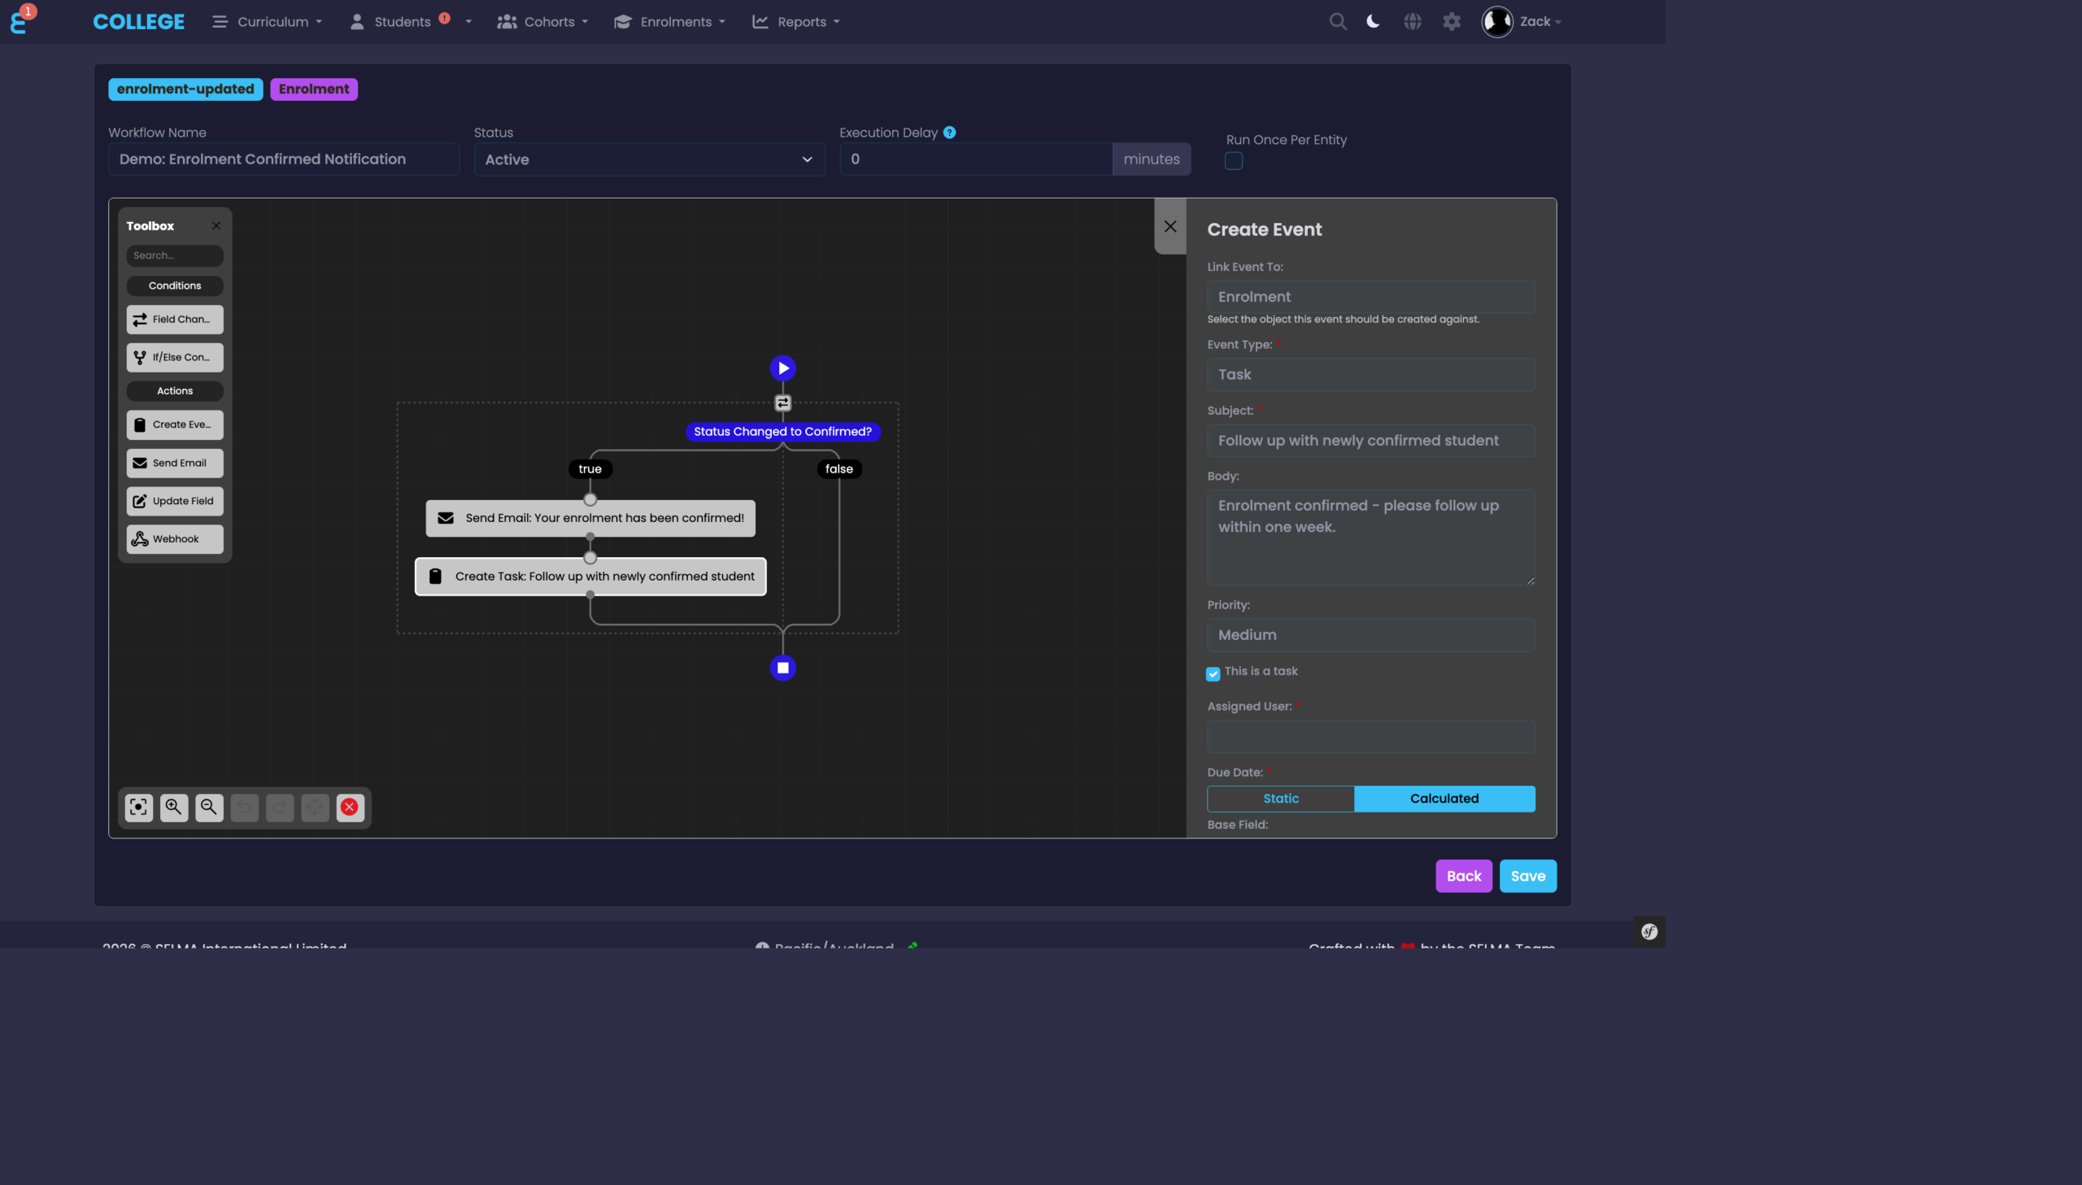Switch Due Date to Static
The height and width of the screenshot is (1185, 2082).
coord(1281,799)
